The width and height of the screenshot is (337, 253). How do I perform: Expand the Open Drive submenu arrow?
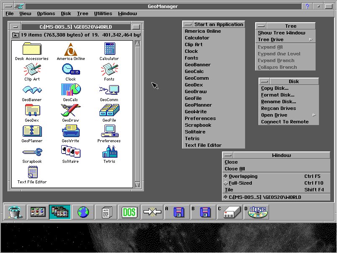pos(314,115)
